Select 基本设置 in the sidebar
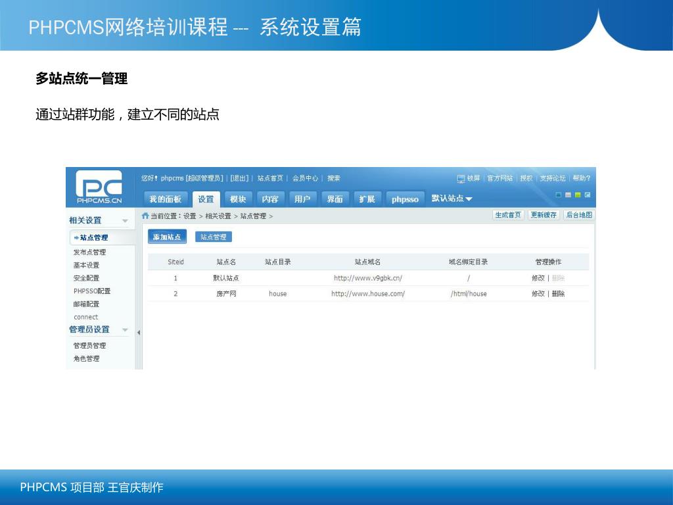 [86, 265]
